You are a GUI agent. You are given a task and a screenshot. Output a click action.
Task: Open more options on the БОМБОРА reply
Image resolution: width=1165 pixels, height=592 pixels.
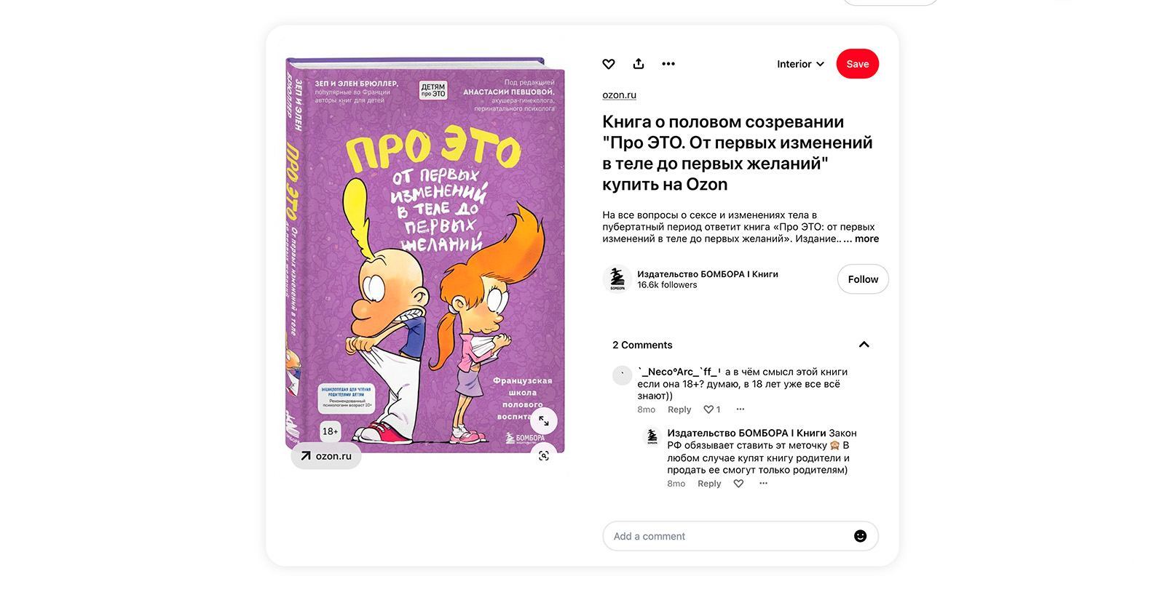(763, 484)
